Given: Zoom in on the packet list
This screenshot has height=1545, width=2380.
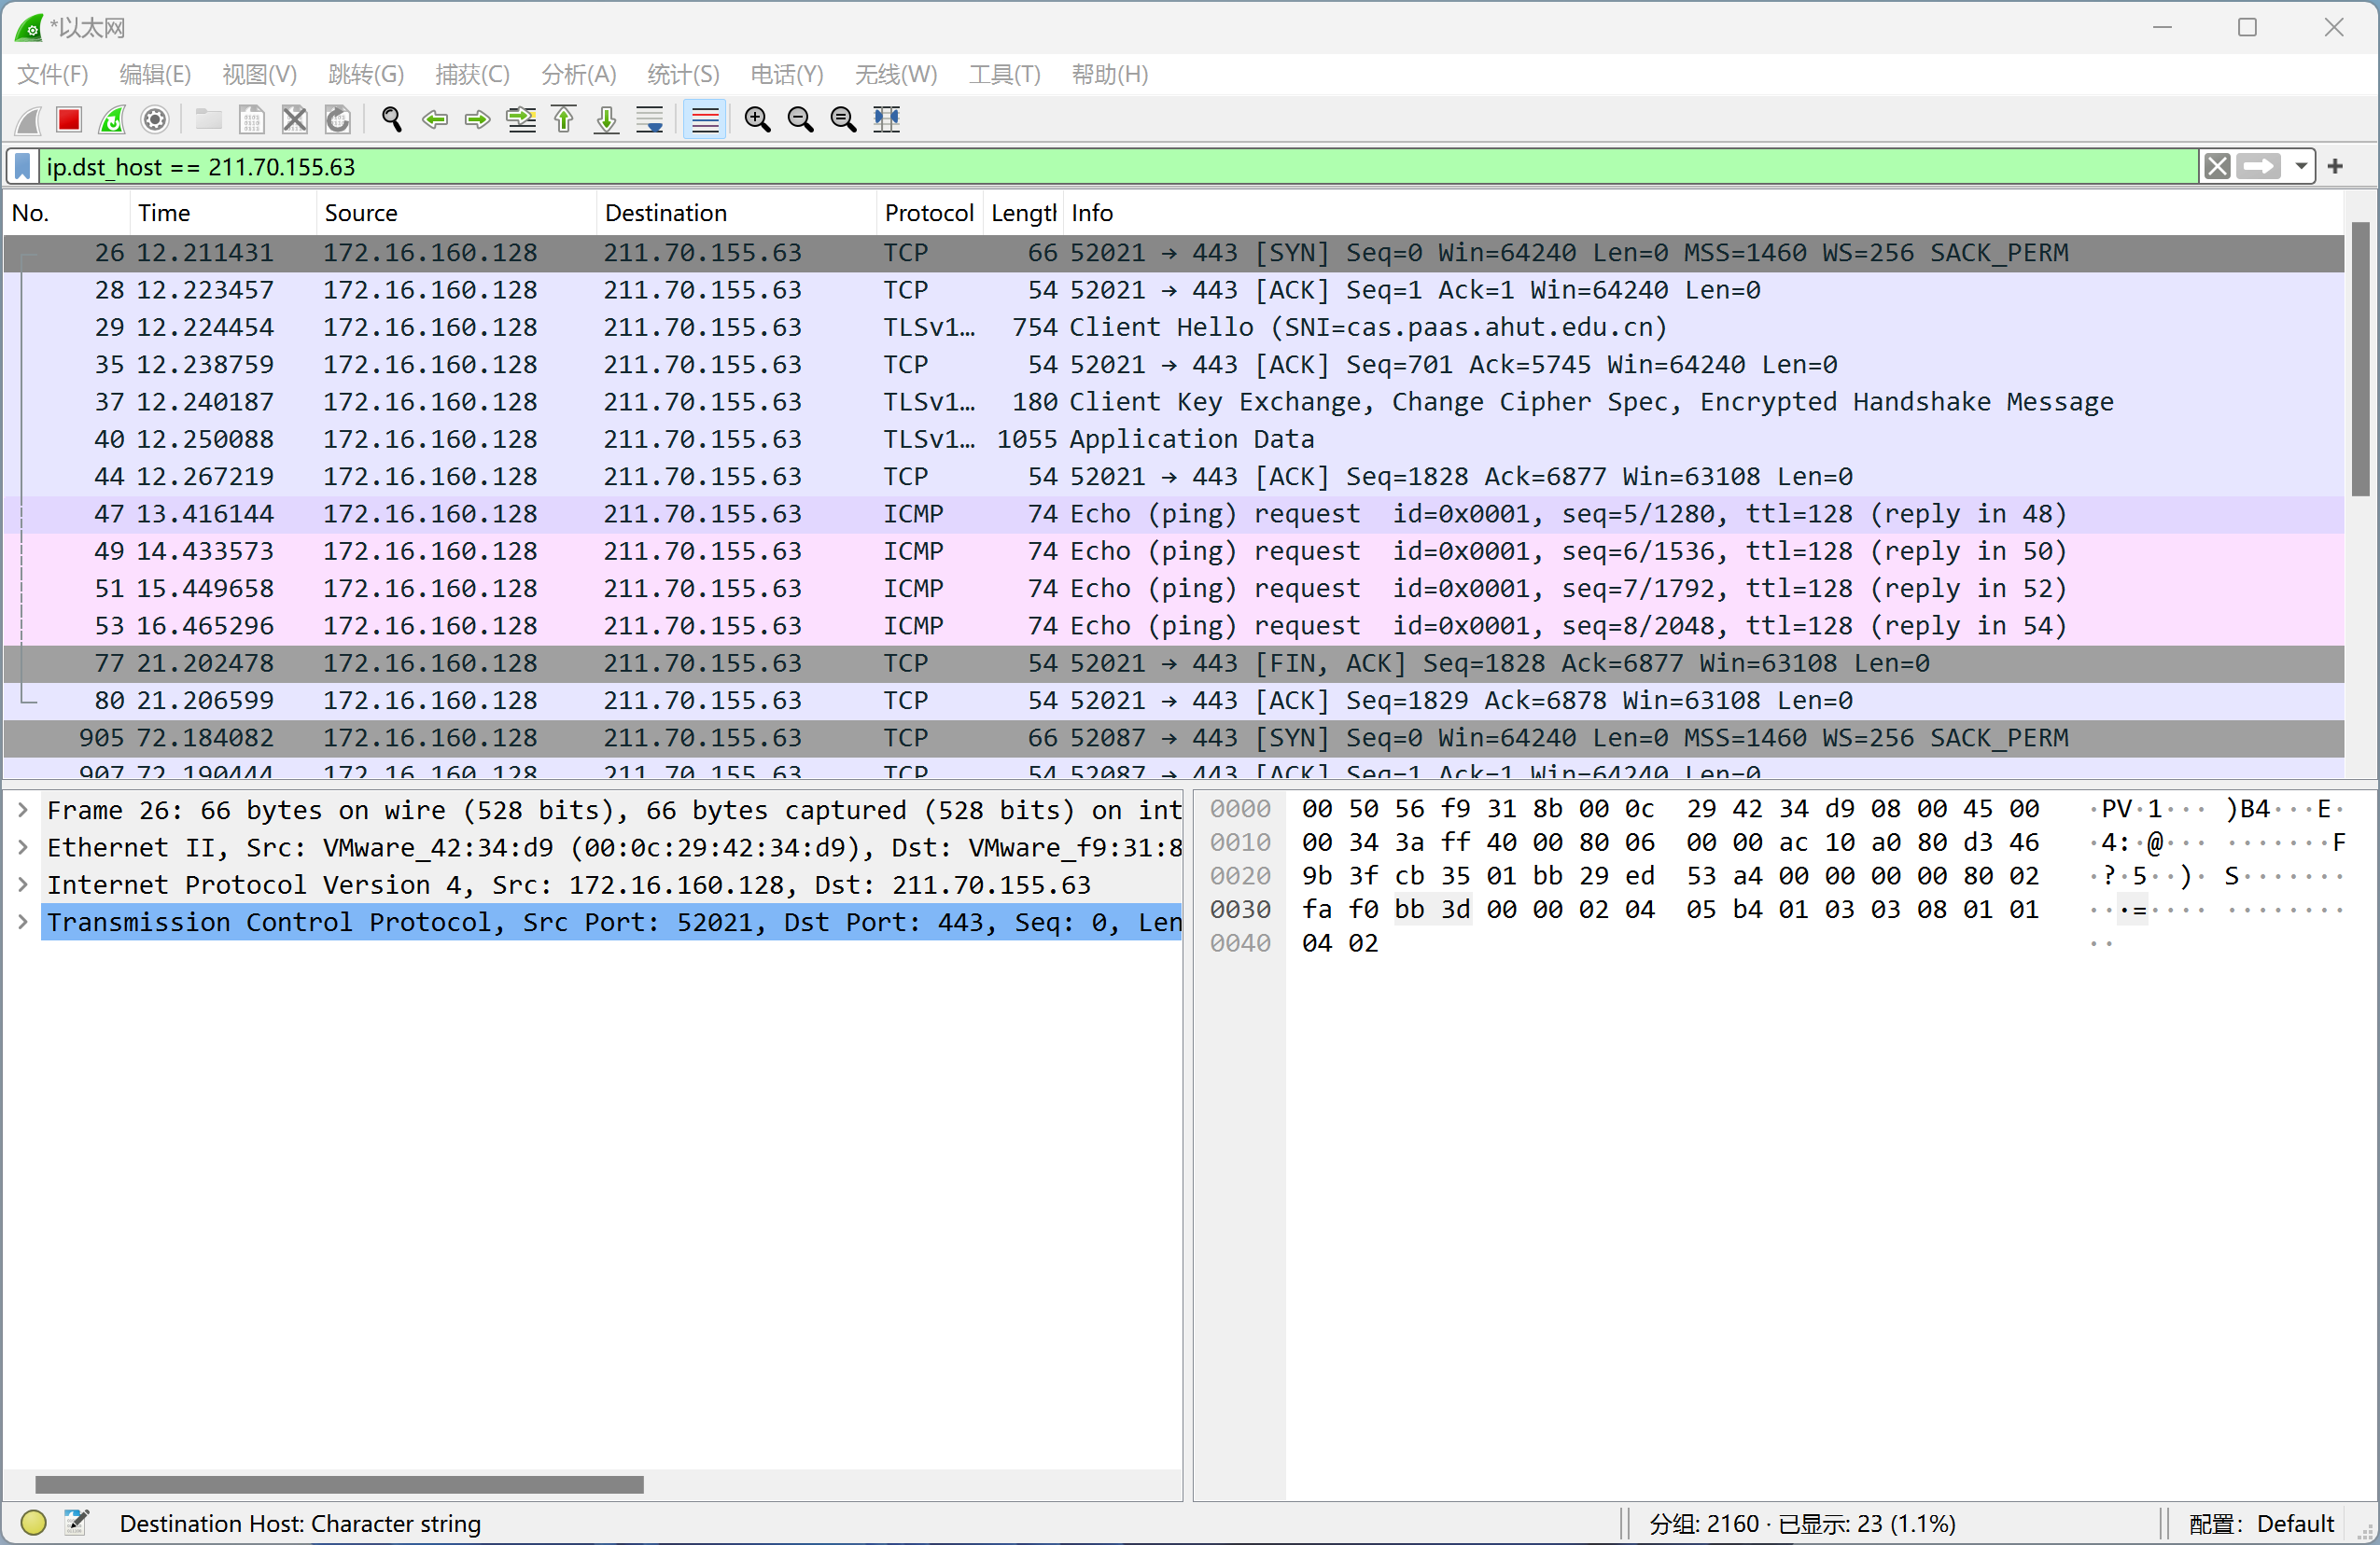Looking at the screenshot, I should click(757, 118).
